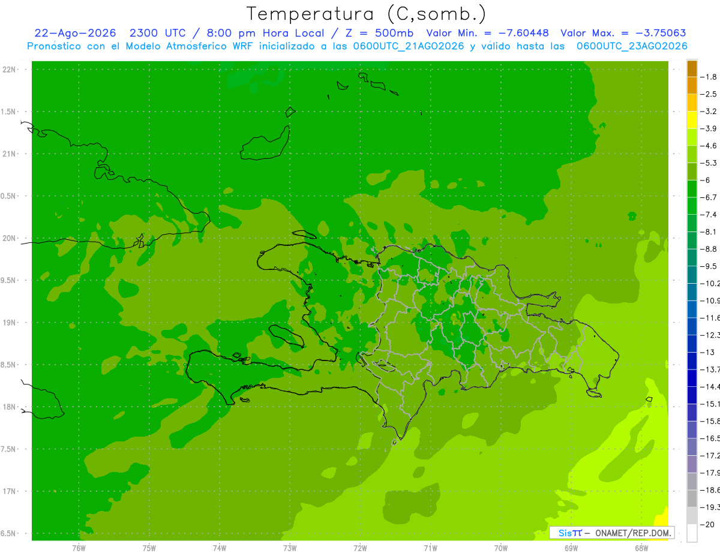
Task: Click the '19N' latitude label
Action: [8, 322]
